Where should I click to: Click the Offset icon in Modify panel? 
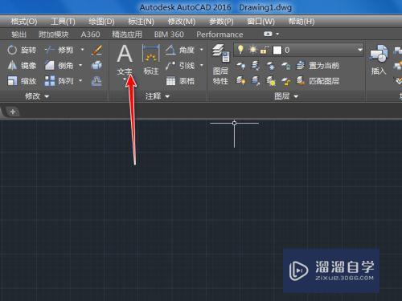pyautogui.click(x=96, y=81)
